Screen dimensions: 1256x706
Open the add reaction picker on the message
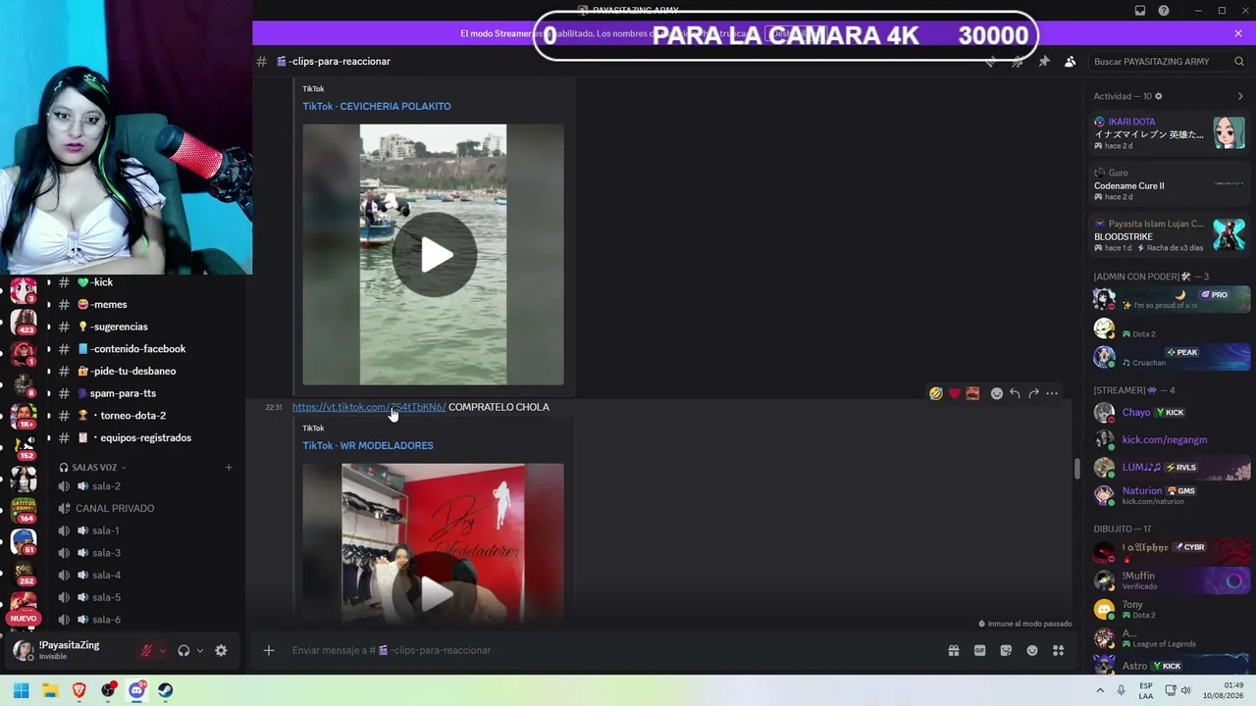pos(997,393)
